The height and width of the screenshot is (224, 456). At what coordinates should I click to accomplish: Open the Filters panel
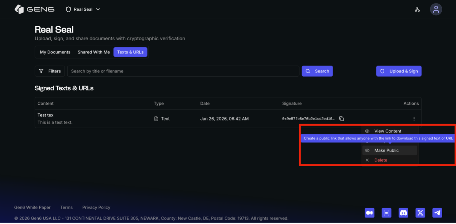(50, 71)
